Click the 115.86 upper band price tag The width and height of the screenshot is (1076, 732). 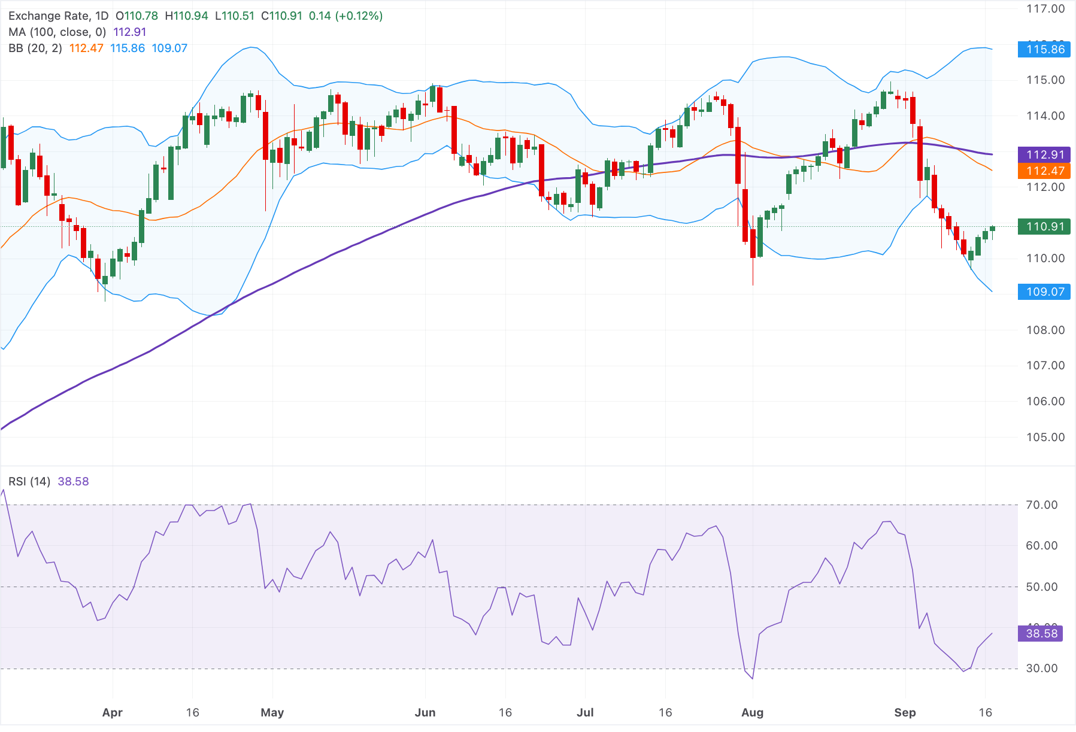1045,50
